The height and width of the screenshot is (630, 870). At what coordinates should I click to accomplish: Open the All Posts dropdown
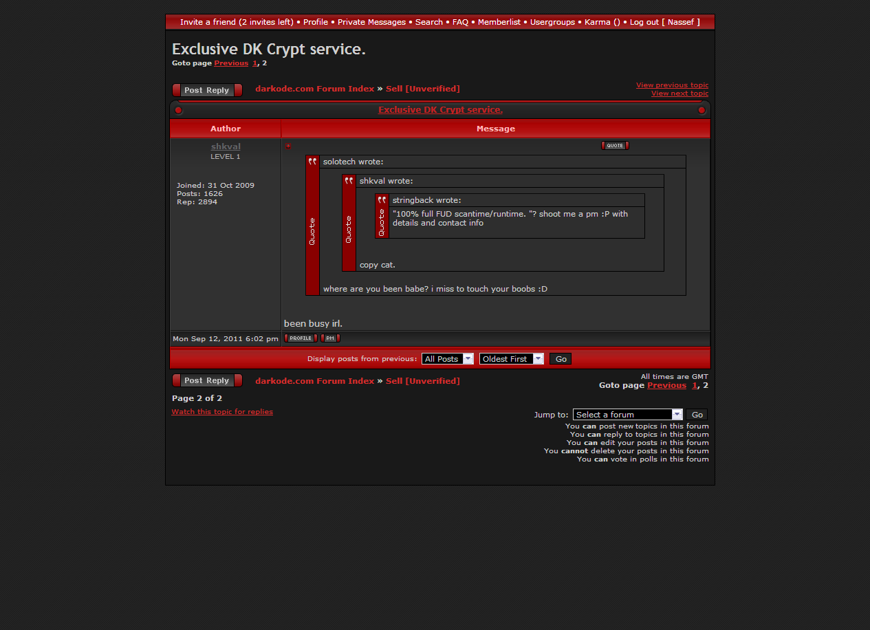point(448,359)
